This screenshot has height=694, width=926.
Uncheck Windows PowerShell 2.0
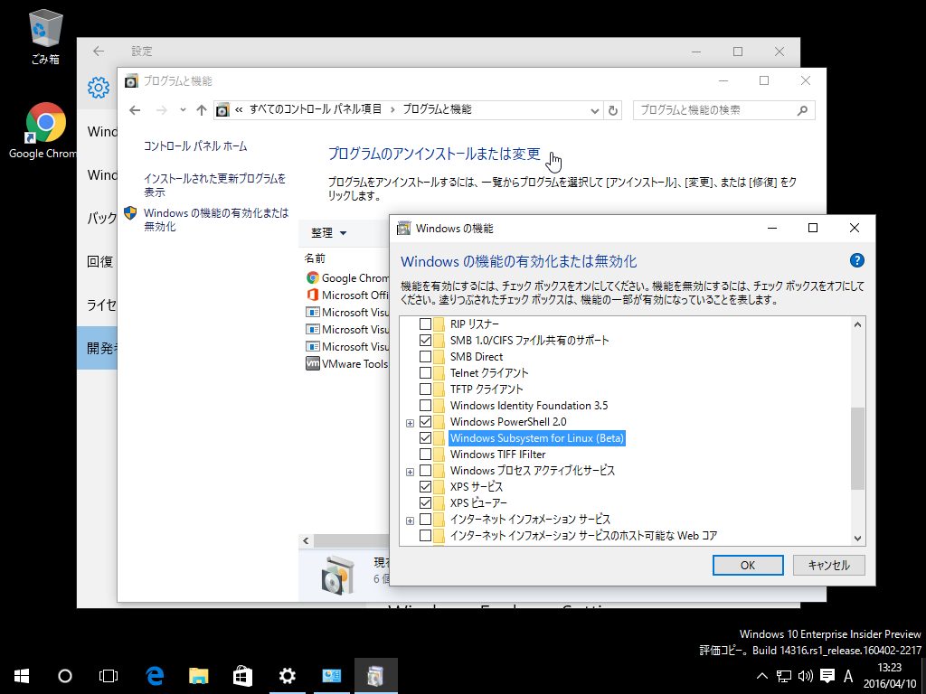(x=425, y=421)
